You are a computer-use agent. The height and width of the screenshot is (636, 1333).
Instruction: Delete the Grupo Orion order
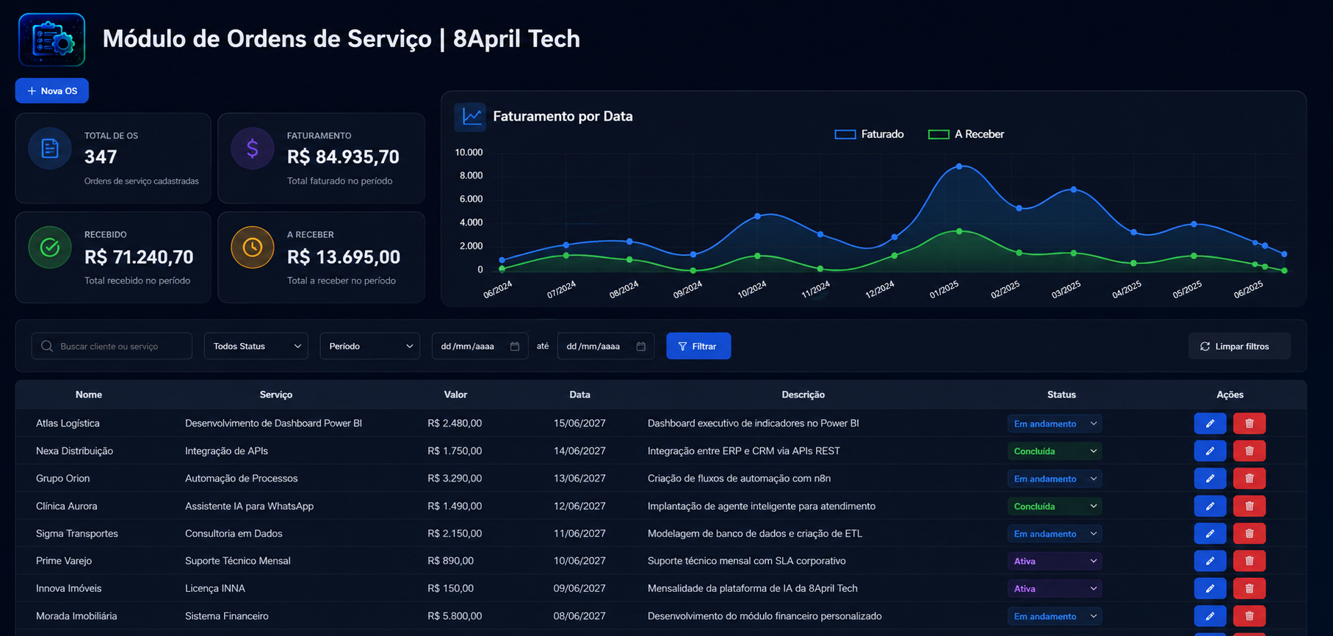pos(1249,478)
